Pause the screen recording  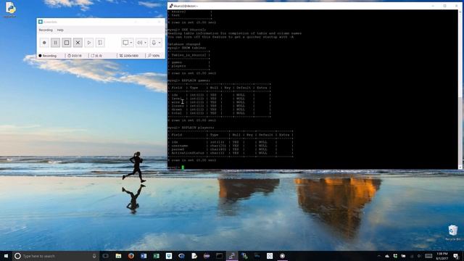(x=55, y=43)
